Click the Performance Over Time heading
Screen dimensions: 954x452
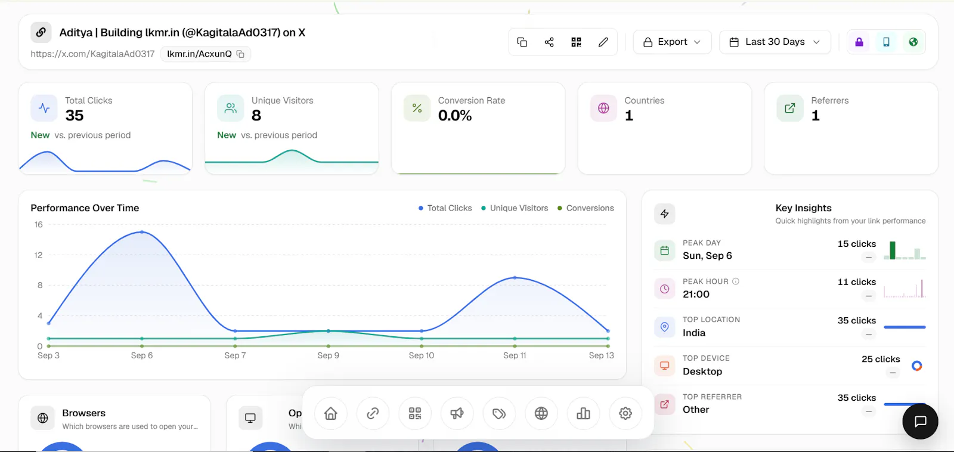[x=85, y=208]
